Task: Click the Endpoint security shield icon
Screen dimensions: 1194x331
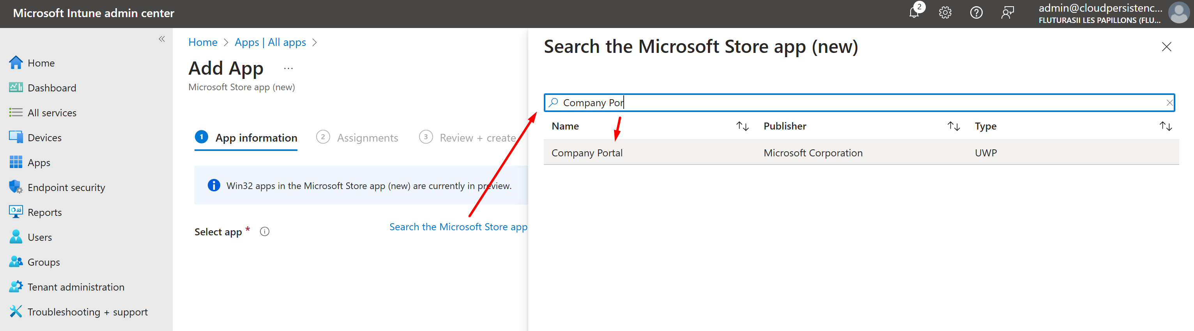Action: pos(16,187)
